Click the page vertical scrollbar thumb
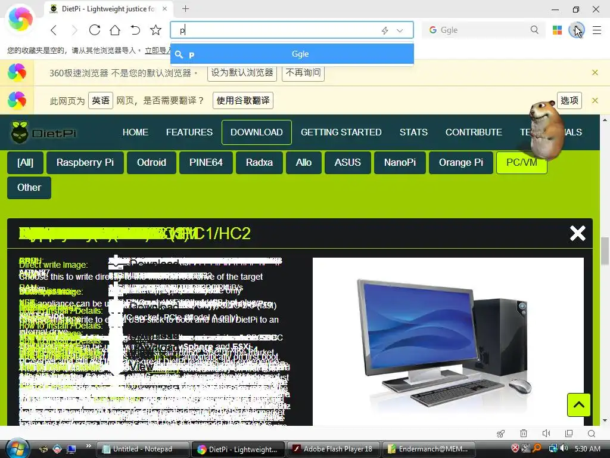 point(605,250)
